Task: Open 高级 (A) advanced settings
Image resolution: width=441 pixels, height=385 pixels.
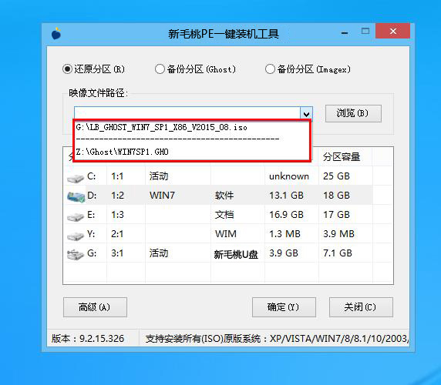Action: click(x=95, y=307)
